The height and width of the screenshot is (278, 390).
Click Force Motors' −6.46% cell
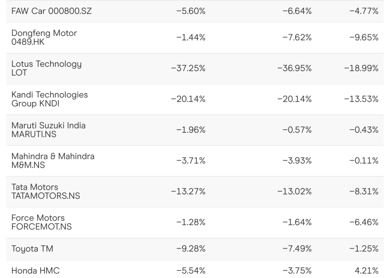click(x=365, y=222)
